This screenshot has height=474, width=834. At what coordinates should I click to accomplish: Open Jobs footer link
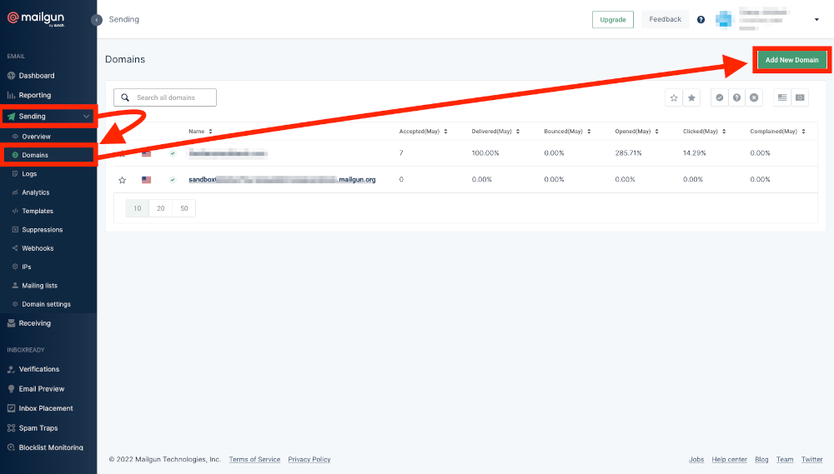coord(696,460)
